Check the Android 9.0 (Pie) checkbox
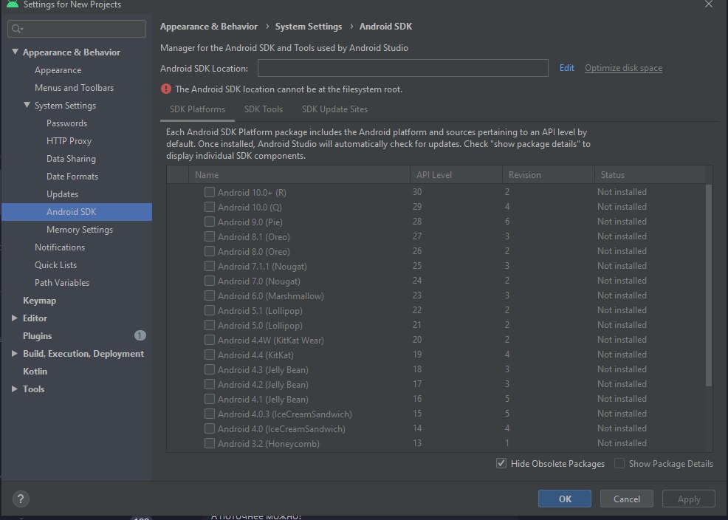The image size is (728, 520). pyautogui.click(x=210, y=222)
